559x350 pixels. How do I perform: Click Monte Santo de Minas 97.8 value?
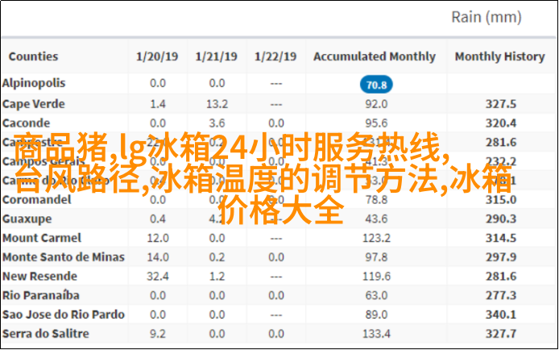click(376, 257)
